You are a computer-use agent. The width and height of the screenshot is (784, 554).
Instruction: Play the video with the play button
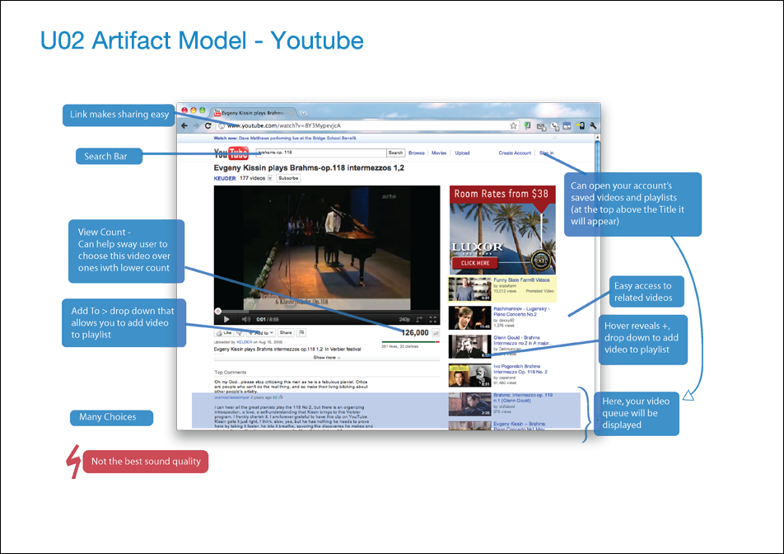click(226, 319)
